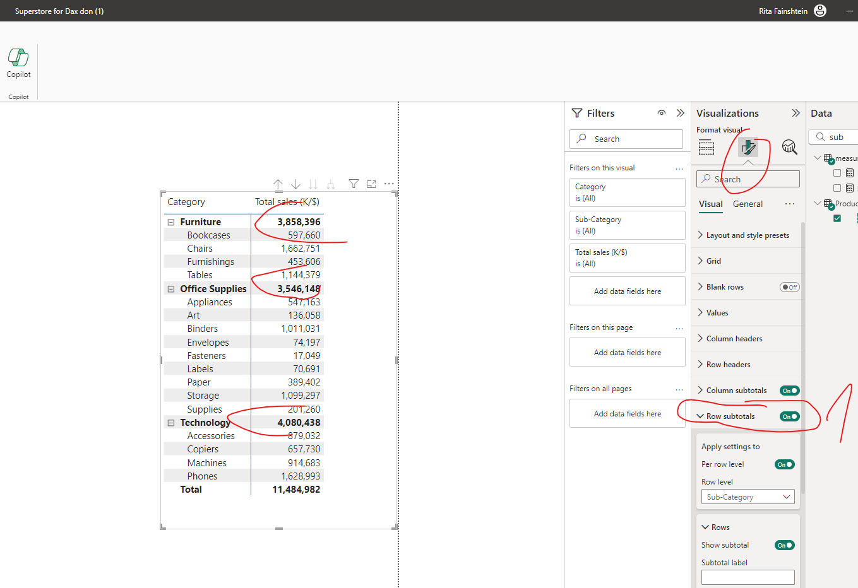Open options for Filters on this visual
This screenshot has width=858, height=588.
[679, 168]
